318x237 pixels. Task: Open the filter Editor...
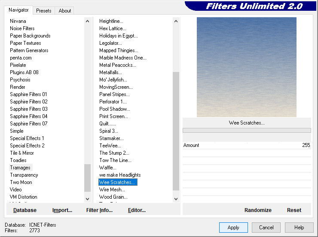137,210
